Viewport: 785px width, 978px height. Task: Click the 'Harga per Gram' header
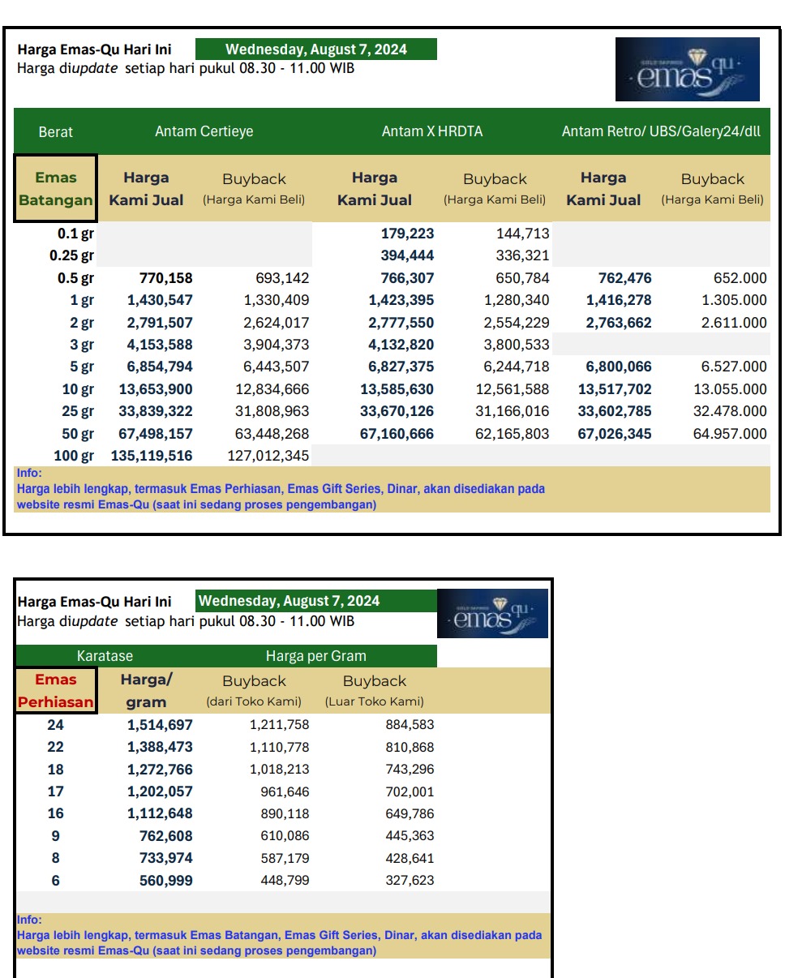coord(315,656)
